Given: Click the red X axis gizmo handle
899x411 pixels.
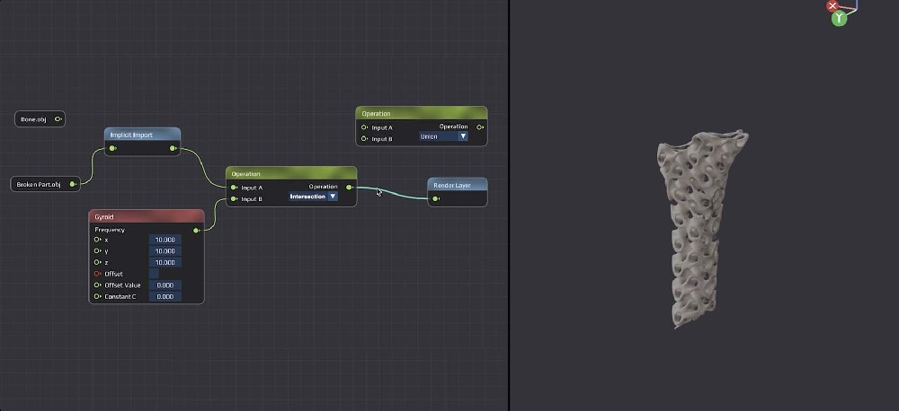Looking at the screenshot, I should coord(832,5).
